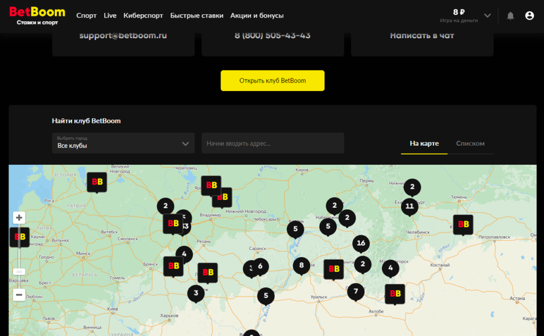Switch to the Списком tab
Screen dimensions: 544x336
click(470, 143)
